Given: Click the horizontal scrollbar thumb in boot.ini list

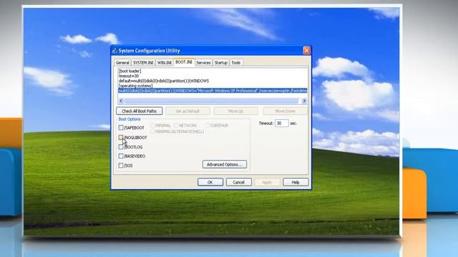Looking at the screenshot, I should [x=211, y=101].
